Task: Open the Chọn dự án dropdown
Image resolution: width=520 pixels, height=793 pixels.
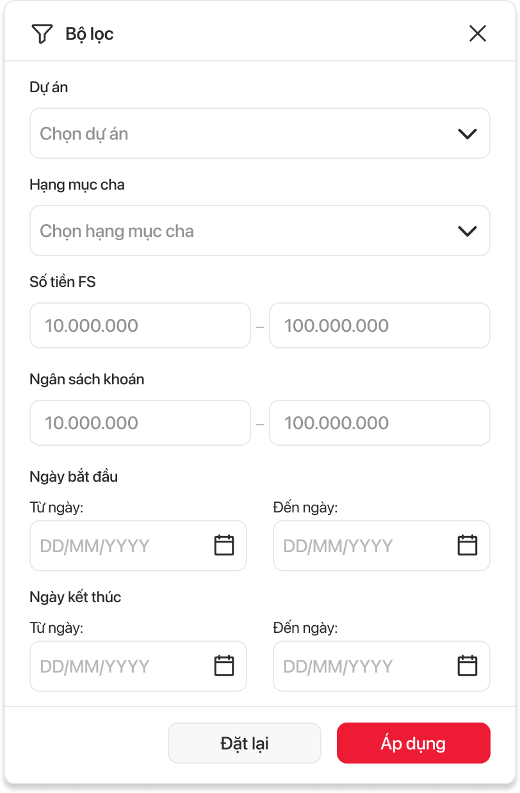Action: click(x=243, y=133)
